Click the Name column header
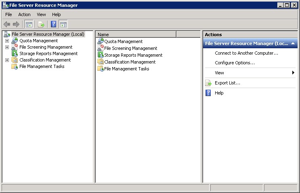The image size is (300, 193). click(x=136, y=35)
